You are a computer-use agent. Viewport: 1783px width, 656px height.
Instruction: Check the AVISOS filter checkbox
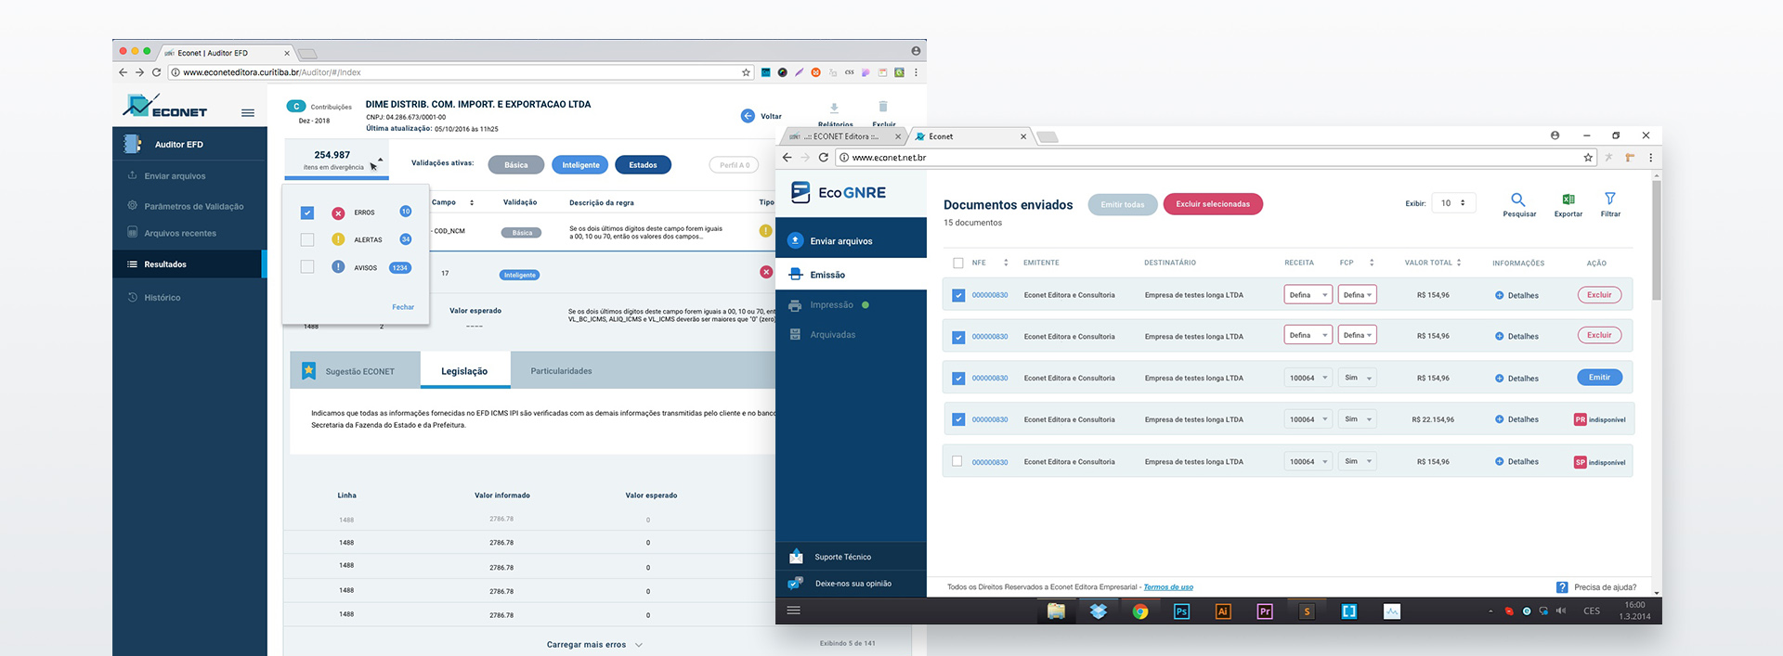click(307, 266)
